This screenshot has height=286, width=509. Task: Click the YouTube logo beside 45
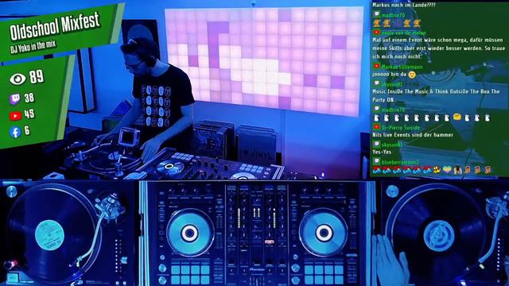pyautogui.click(x=15, y=116)
